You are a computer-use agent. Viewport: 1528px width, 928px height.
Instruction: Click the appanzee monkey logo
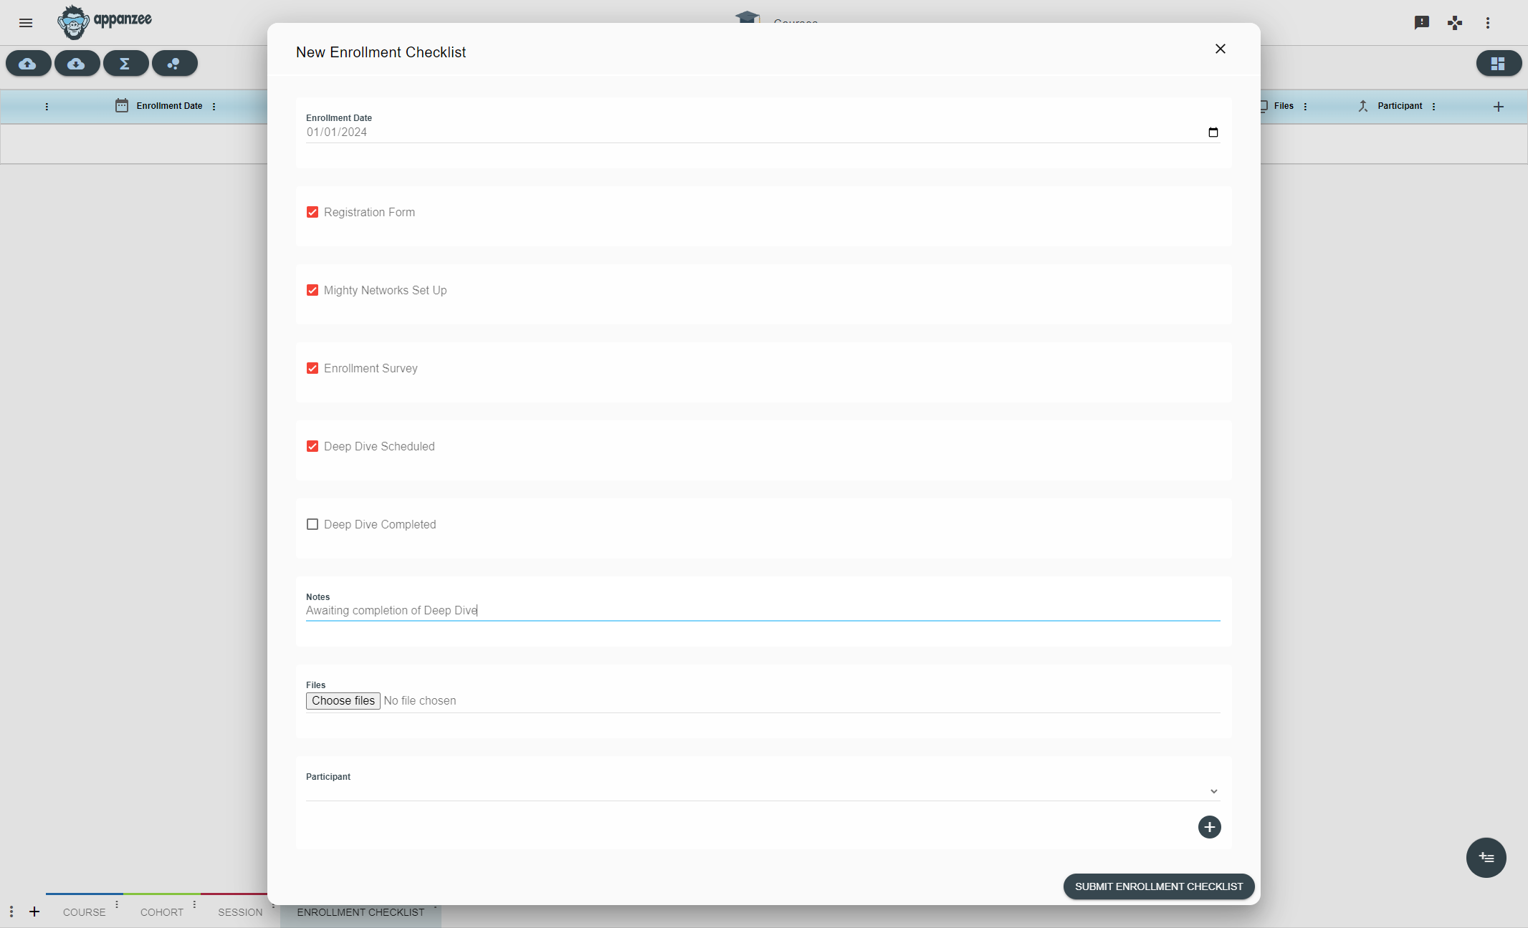coord(105,22)
